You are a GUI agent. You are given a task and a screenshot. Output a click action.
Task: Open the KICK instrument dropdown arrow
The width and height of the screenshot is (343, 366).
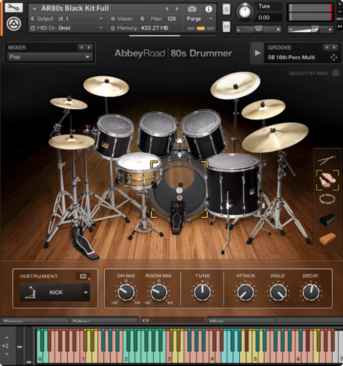coord(86,292)
